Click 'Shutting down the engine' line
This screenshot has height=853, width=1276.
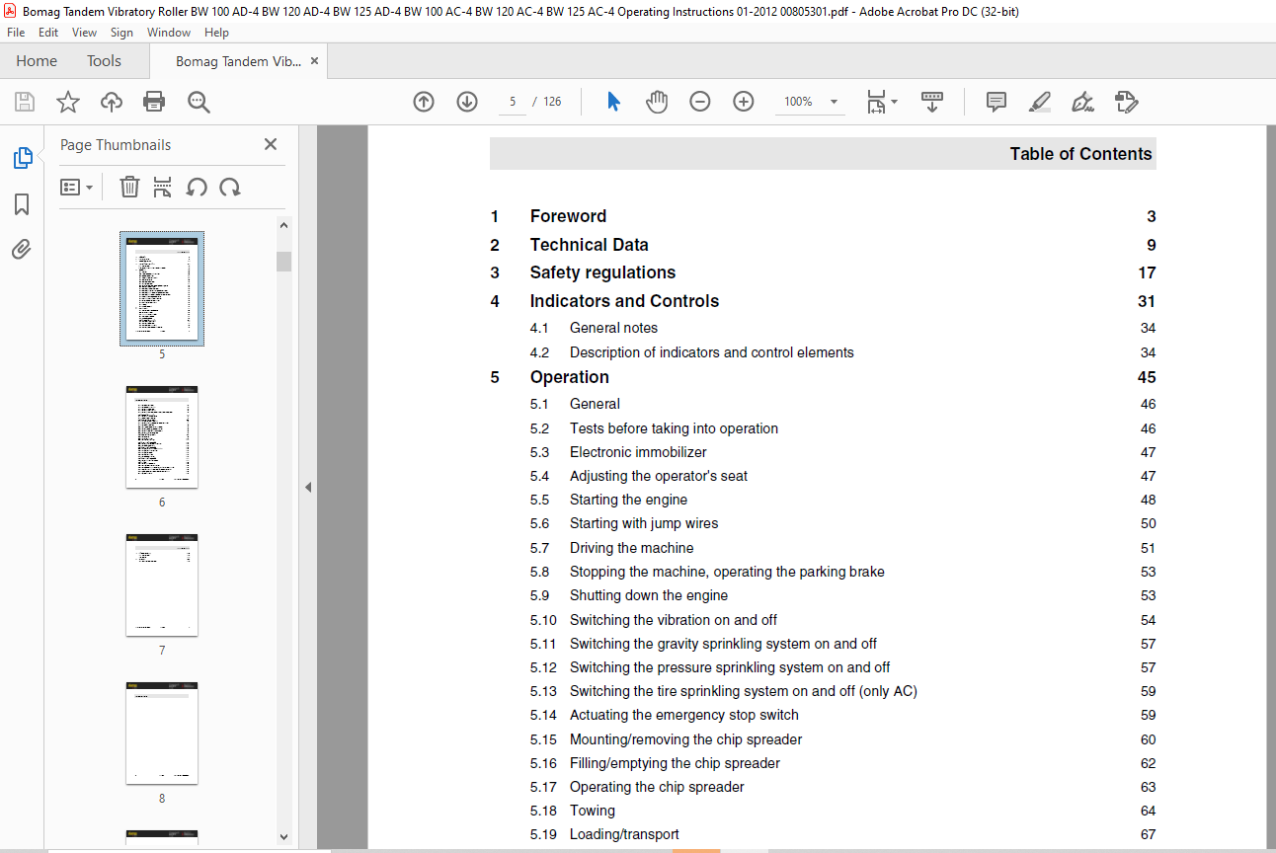point(649,595)
